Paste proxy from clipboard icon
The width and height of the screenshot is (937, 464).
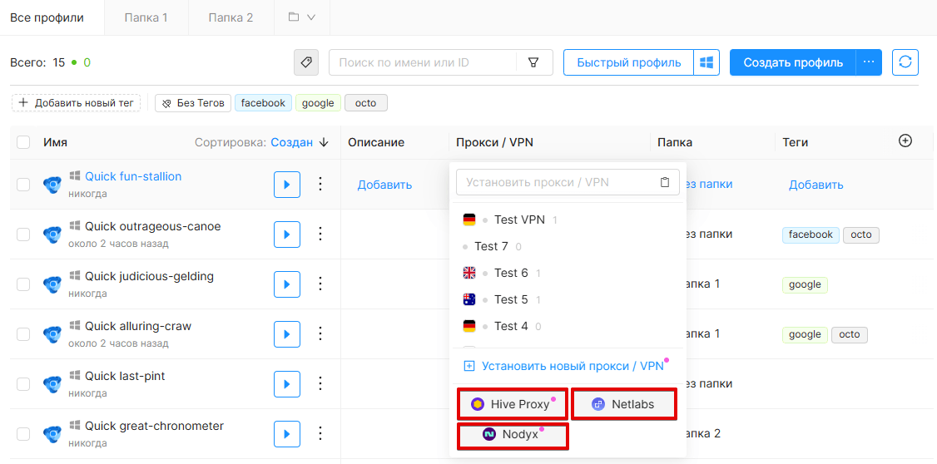coord(665,182)
